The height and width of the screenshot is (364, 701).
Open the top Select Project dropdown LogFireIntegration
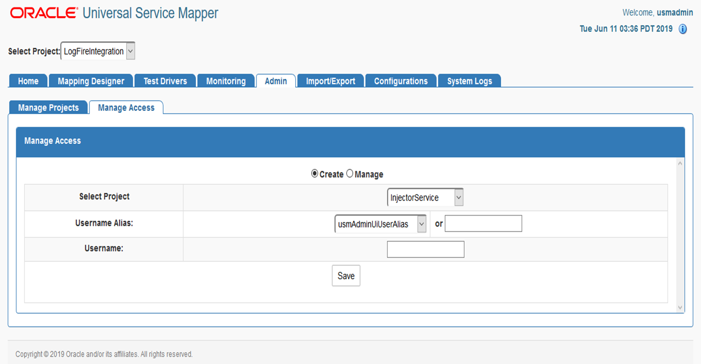(98, 51)
